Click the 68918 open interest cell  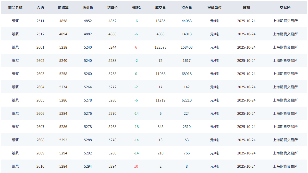187,74
